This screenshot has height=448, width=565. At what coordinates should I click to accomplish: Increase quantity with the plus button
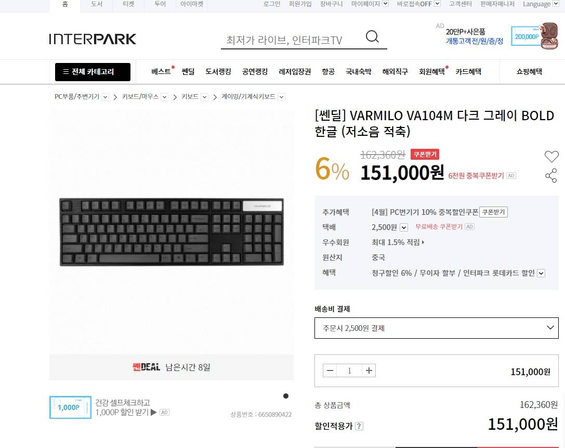point(369,370)
